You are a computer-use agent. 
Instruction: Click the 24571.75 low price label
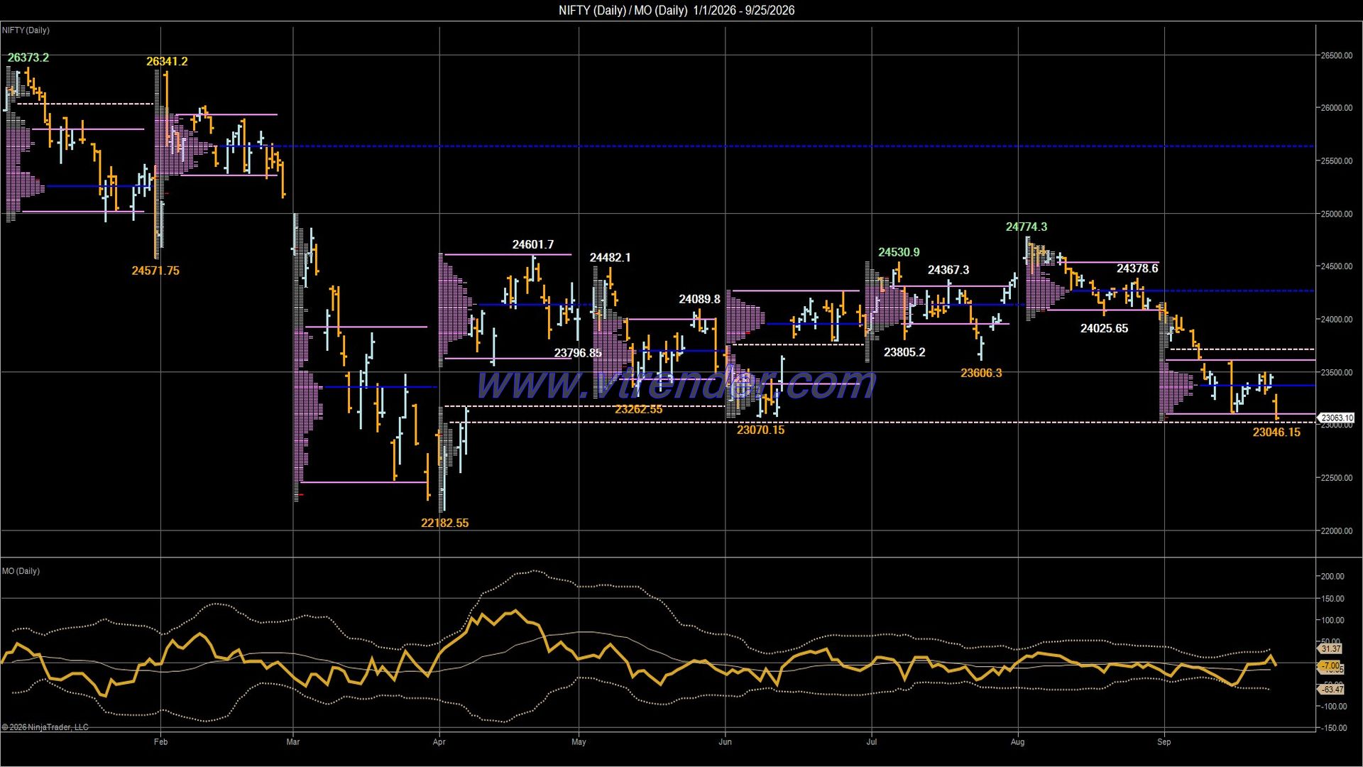[155, 271]
